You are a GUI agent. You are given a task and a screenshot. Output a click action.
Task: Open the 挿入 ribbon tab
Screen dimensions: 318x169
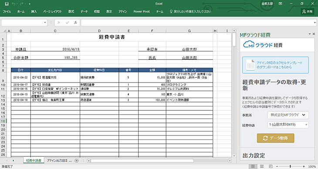tap(34, 12)
